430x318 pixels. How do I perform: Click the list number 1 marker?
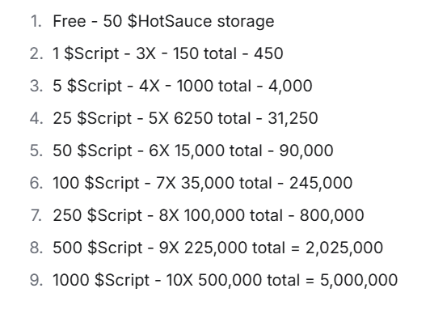point(36,21)
